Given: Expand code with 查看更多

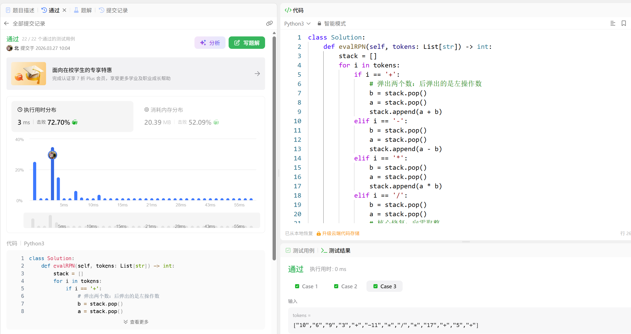Looking at the screenshot, I should coord(136,322).
